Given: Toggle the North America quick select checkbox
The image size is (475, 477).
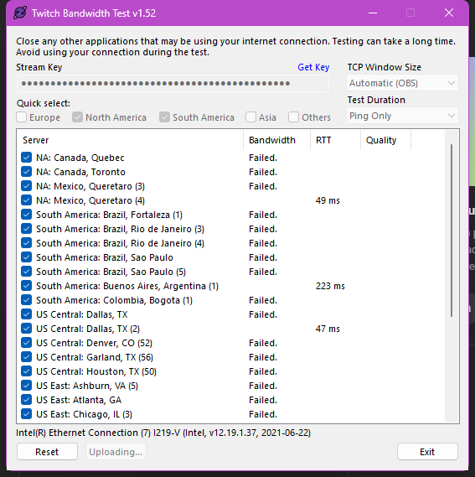Looking at the screenshot, I should pos(77,117).
